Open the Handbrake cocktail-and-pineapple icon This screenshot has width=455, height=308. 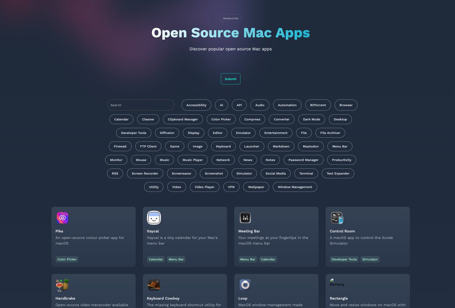(x=62, y=285)
